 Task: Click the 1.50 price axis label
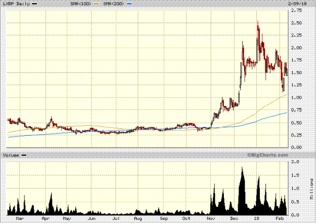point(296,72)
